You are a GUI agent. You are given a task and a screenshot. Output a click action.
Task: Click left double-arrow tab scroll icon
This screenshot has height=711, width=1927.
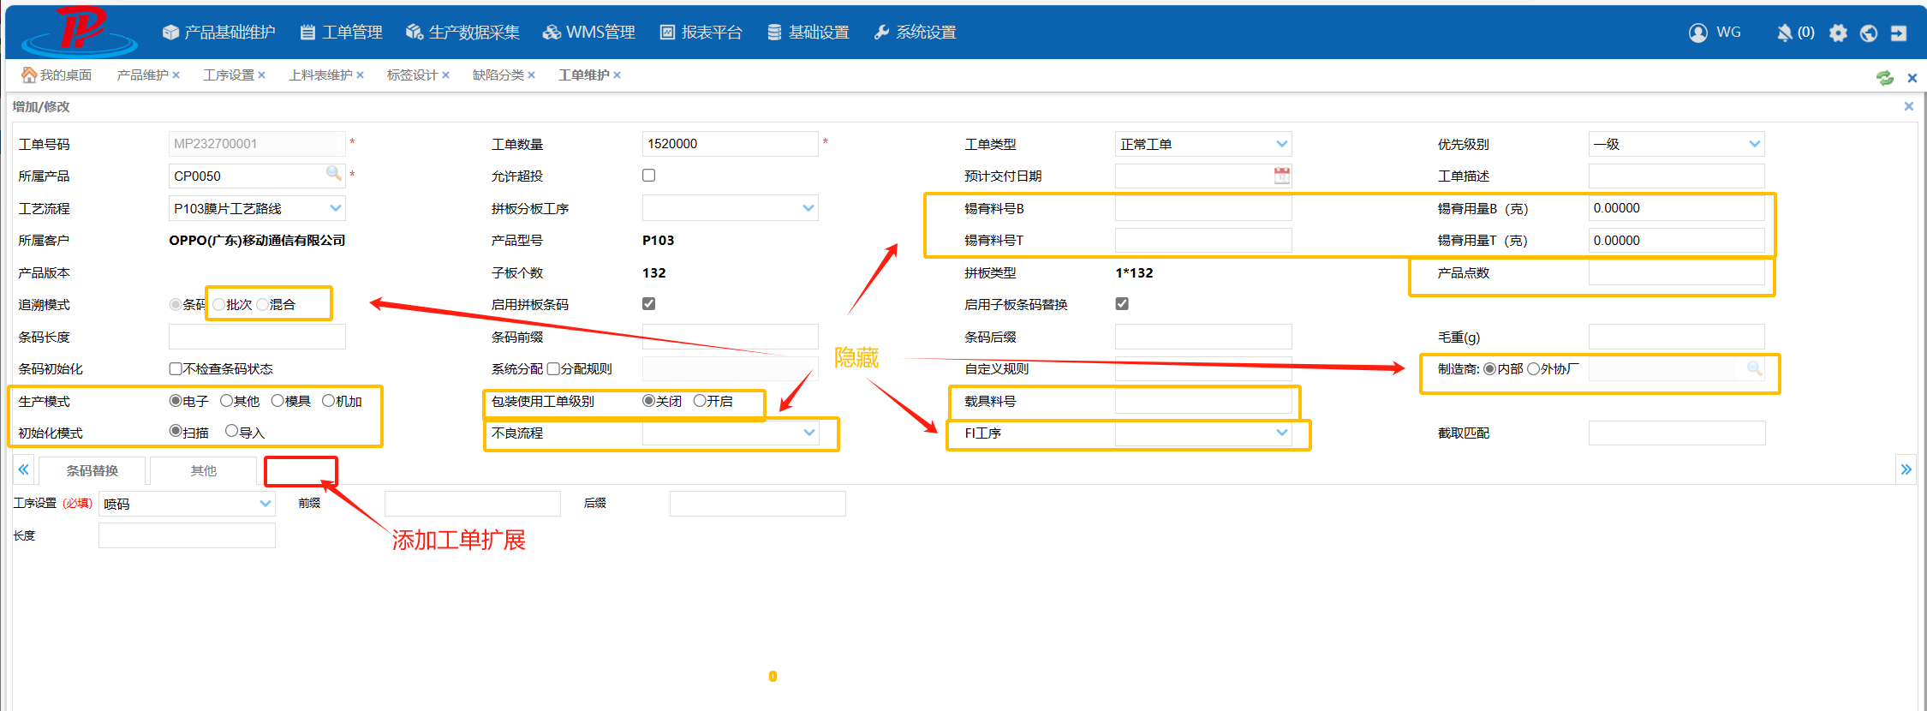coord(24,469)
